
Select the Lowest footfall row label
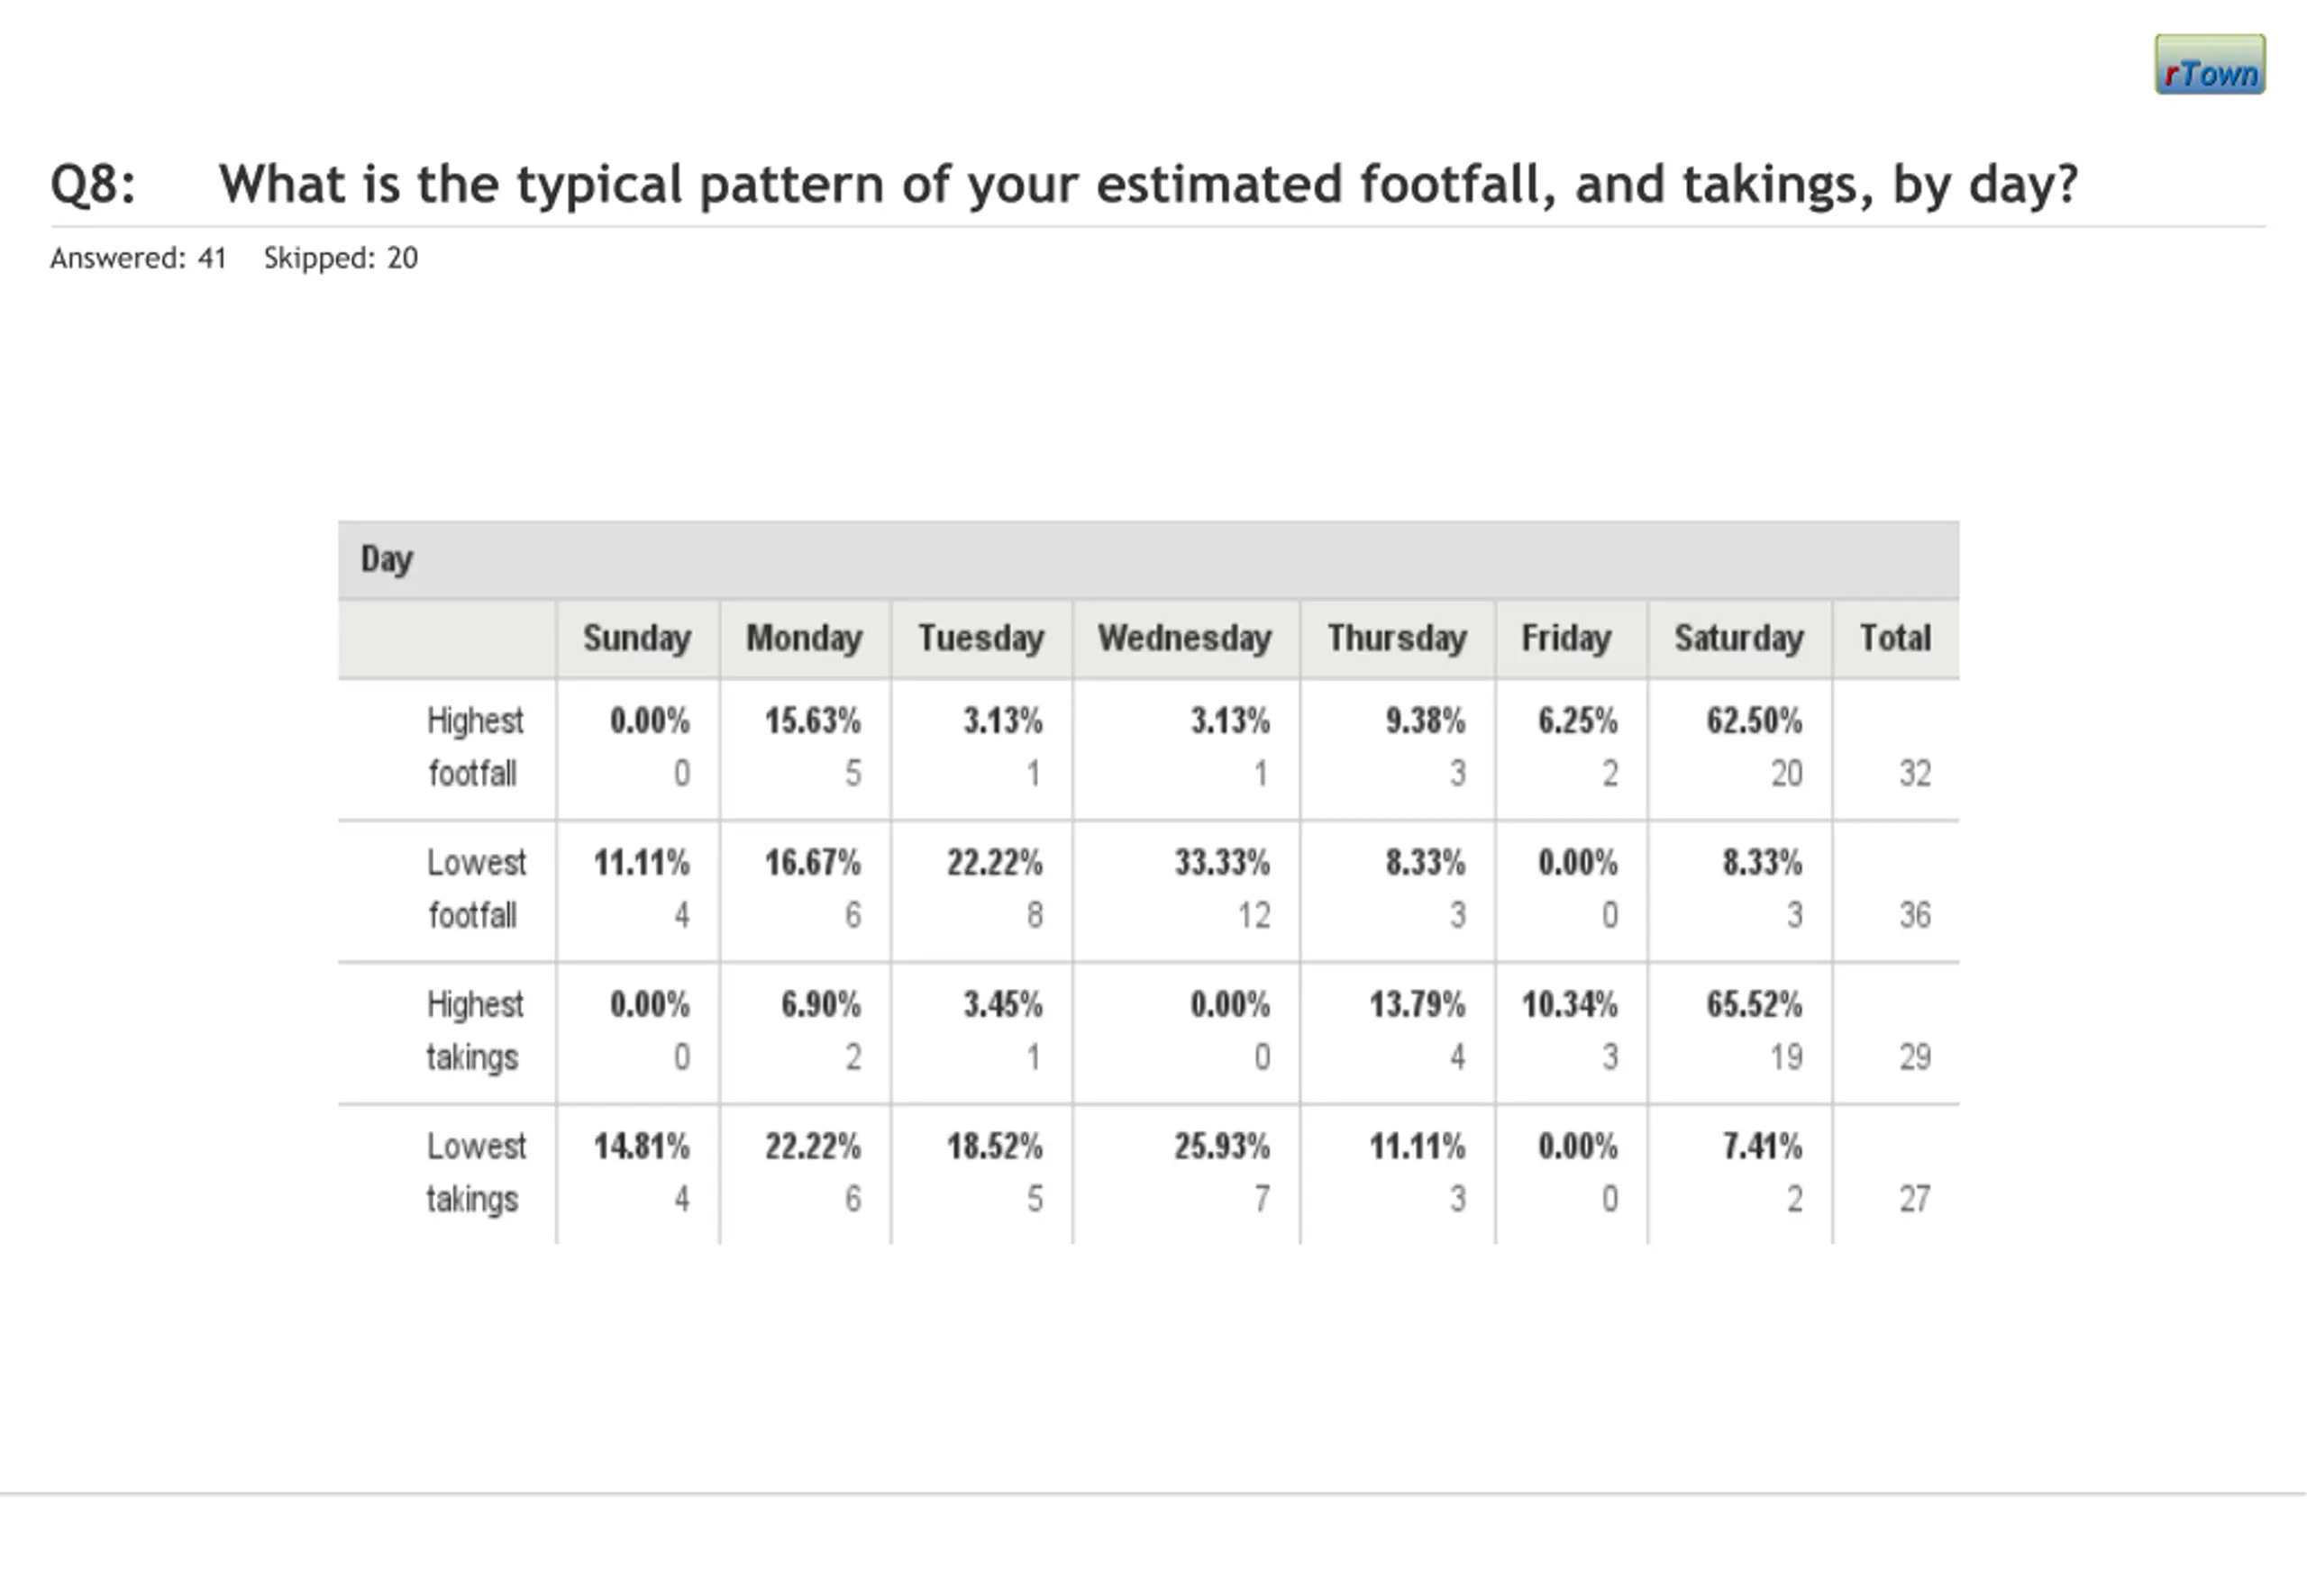click(x=475, y=889)
